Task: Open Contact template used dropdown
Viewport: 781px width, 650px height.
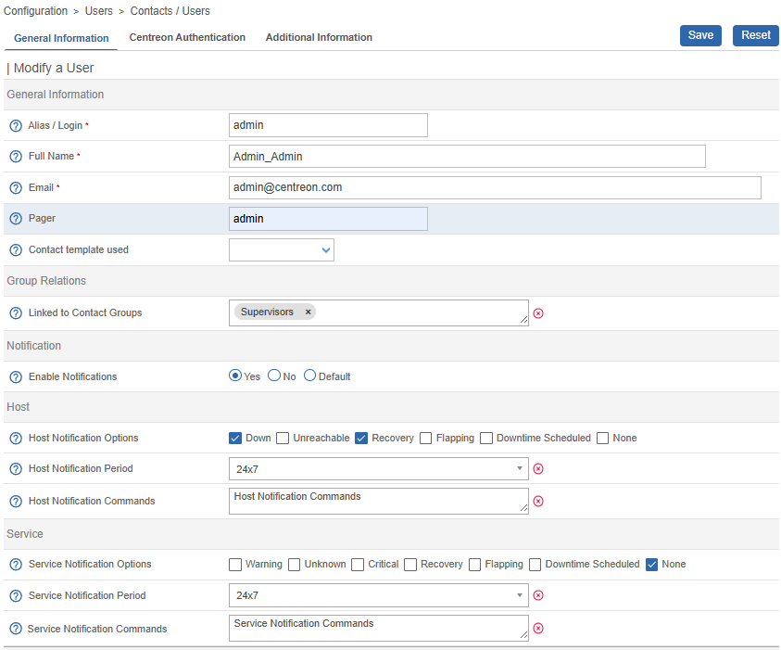Action: (x=281, y=250)
